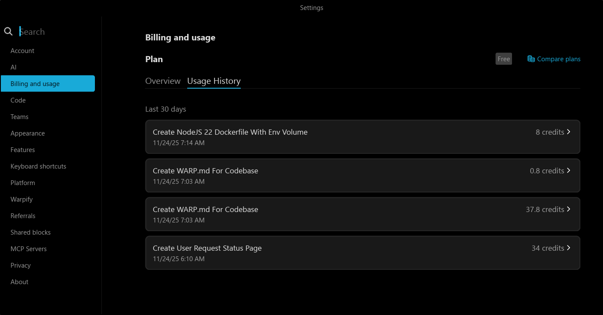
Task: Open the MCP Servers section
Action: (x=28, y=249)
